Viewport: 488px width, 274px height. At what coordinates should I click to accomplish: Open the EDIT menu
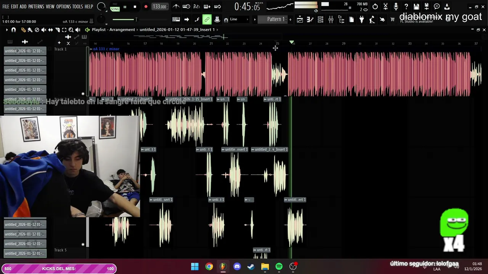(x=14, y=6)
